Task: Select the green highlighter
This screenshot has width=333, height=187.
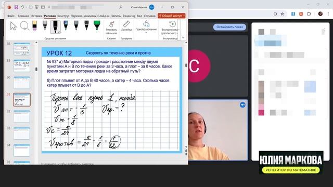Action: point(97,25)
